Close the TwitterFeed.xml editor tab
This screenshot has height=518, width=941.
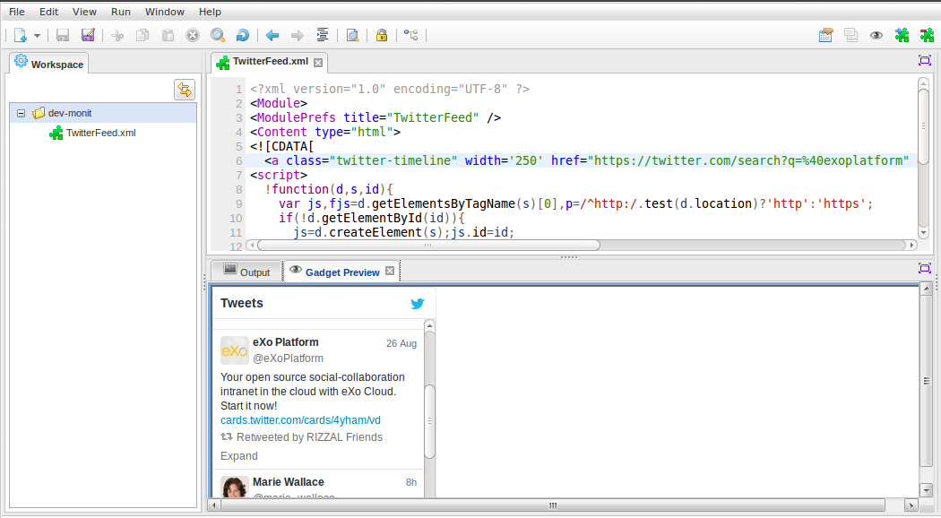point(318,63)
